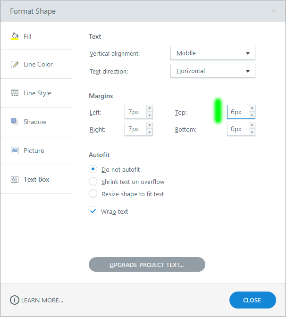
Task: Click the Shadow icon in sidebar
Action: coord(15,122)
